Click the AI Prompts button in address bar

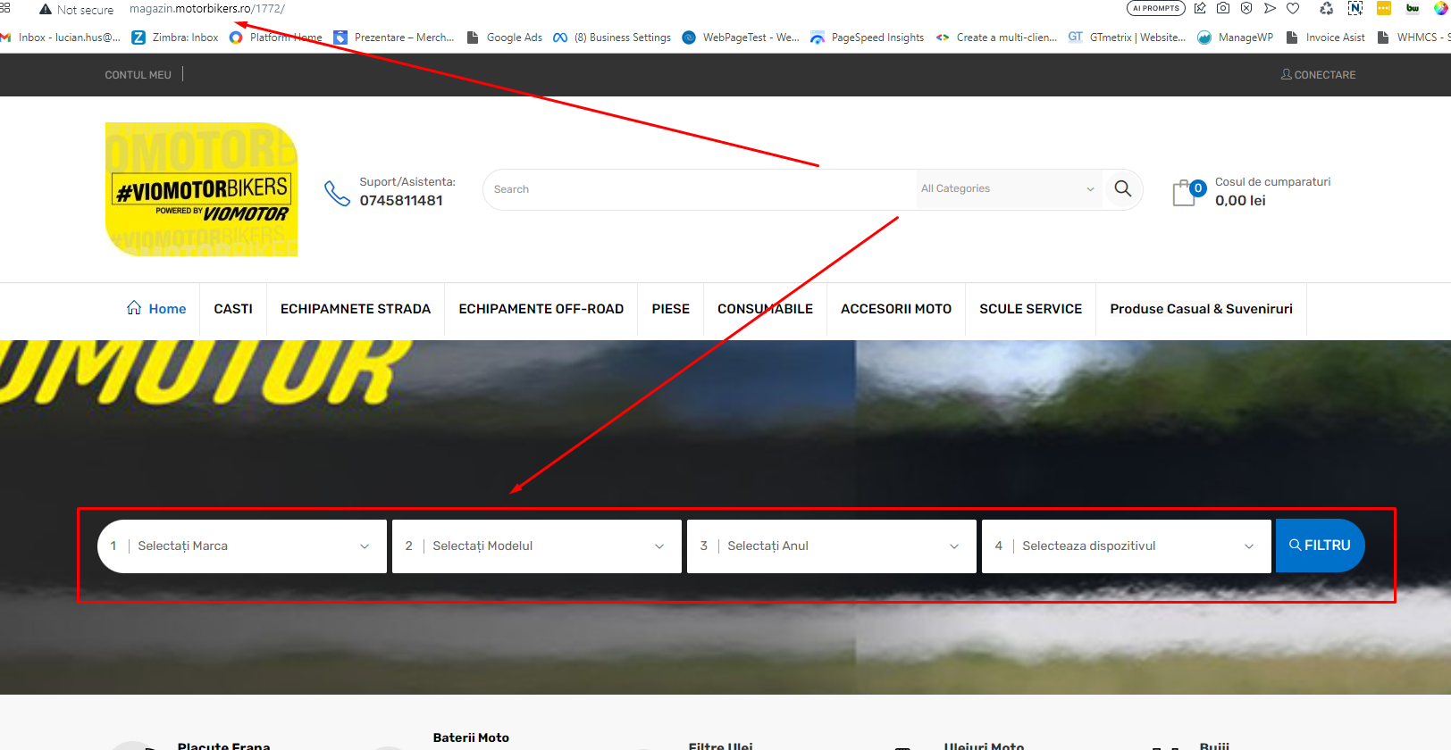coord(1156,8)
